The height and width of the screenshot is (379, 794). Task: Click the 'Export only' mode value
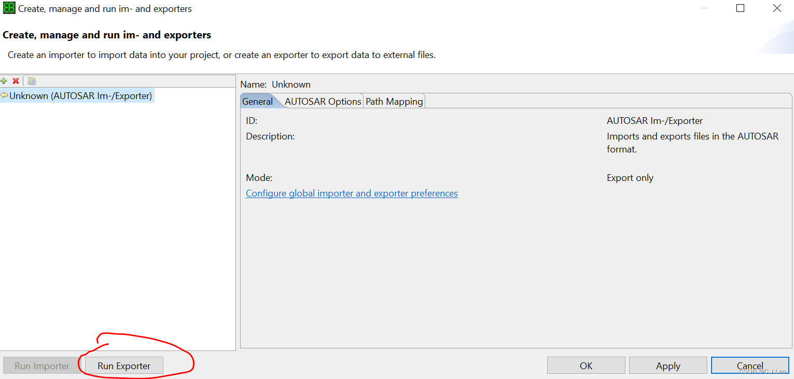pyautogui.click(x=630, y=178)
